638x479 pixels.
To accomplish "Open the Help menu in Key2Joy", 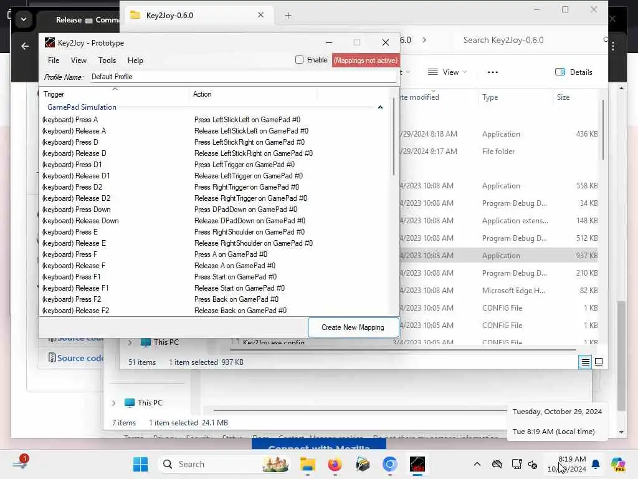I will (135, 60).
